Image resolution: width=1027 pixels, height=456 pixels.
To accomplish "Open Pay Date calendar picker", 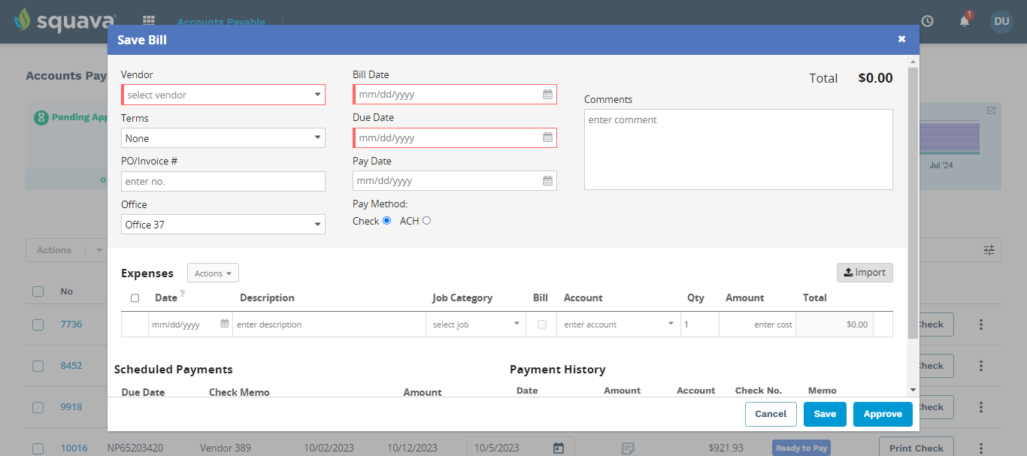I will coord(548,181).
